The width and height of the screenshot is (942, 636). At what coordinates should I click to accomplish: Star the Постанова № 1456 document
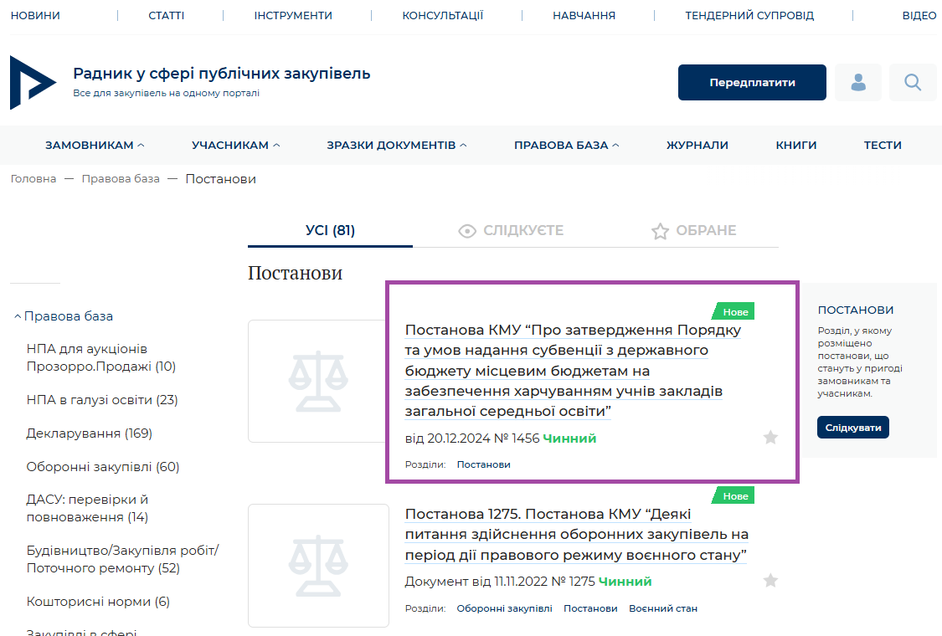(770, 438)
